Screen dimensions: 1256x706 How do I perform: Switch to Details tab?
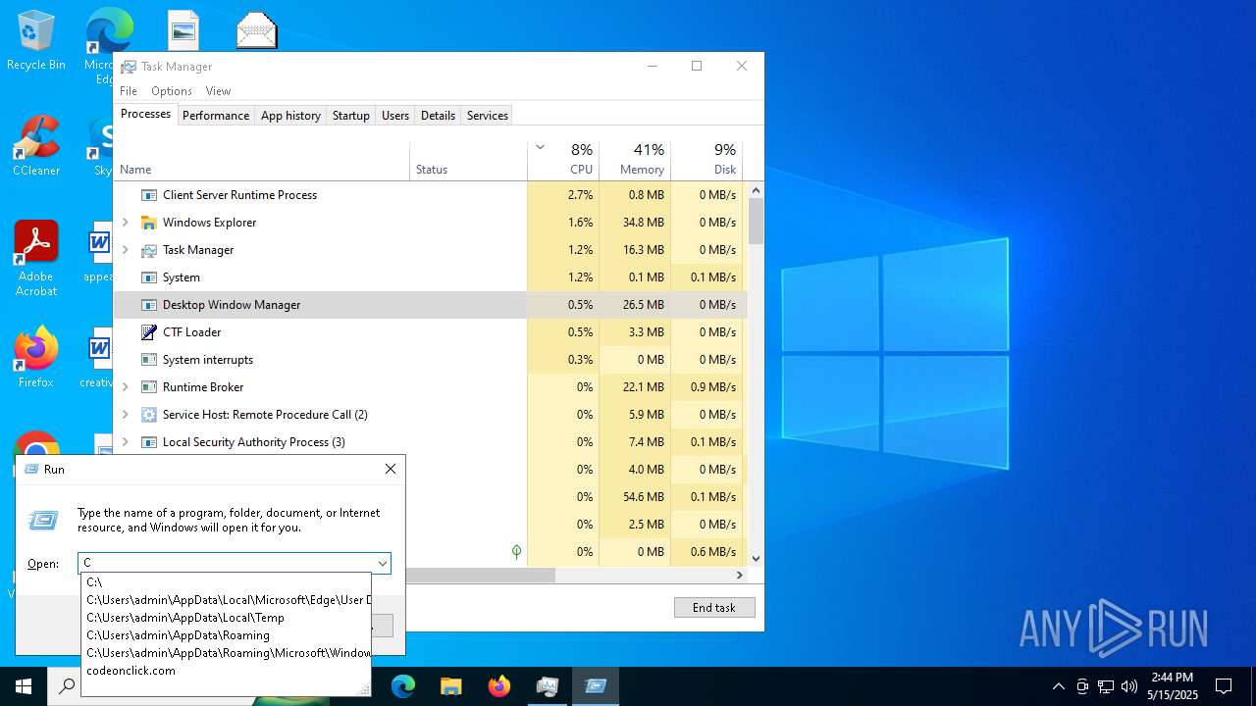(438, 116)
